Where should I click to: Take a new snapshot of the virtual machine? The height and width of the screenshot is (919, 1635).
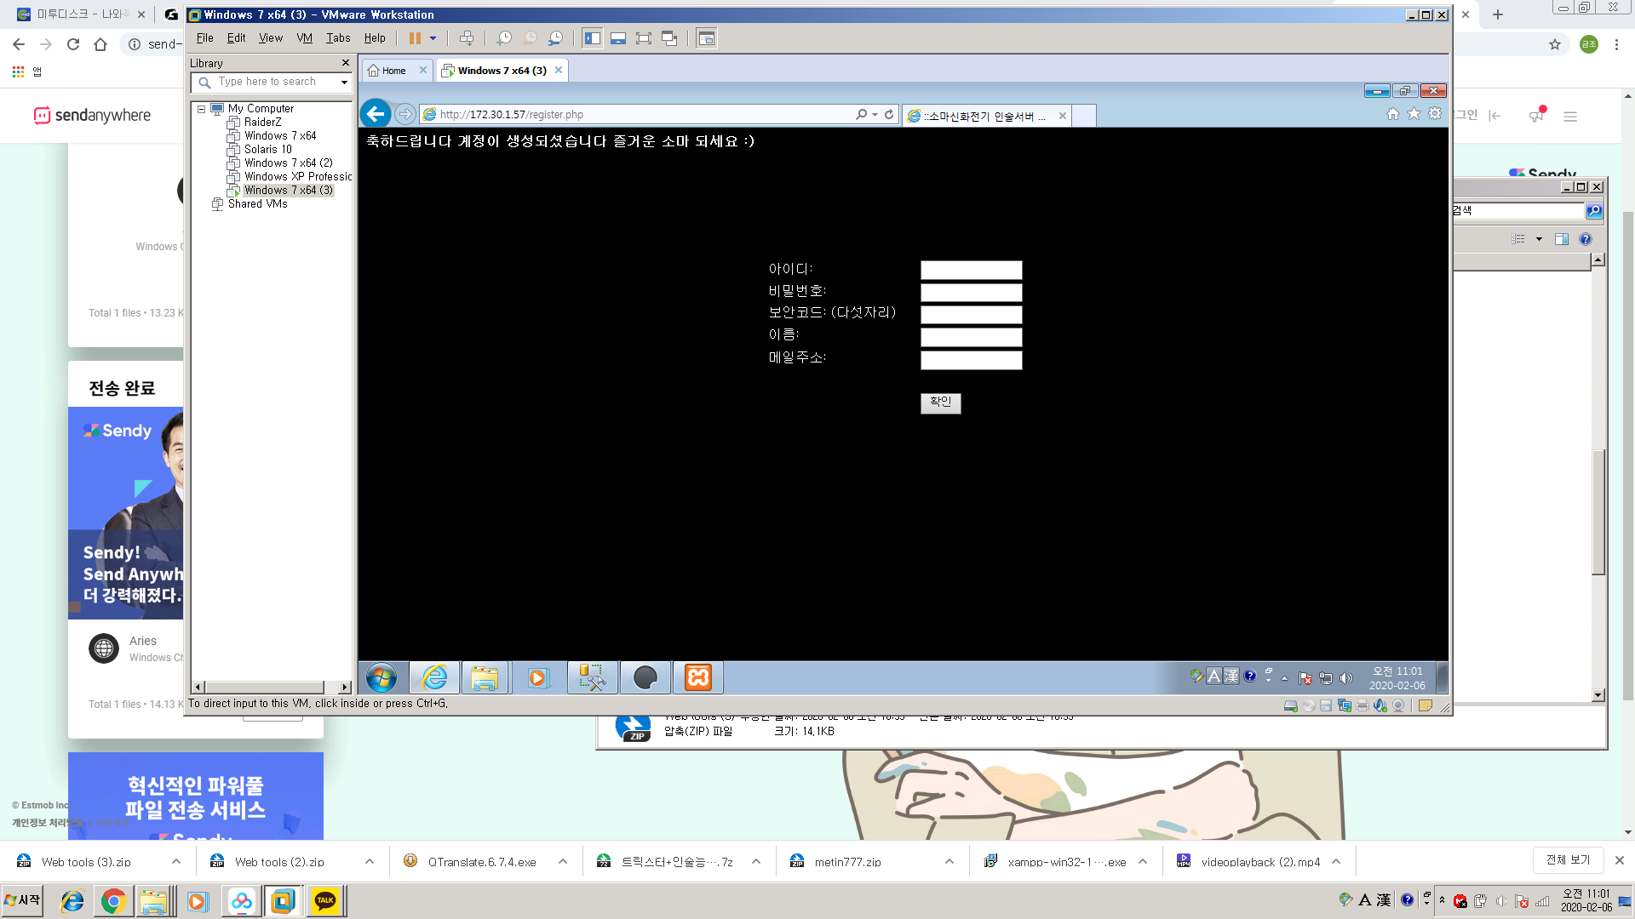(506, 37)
